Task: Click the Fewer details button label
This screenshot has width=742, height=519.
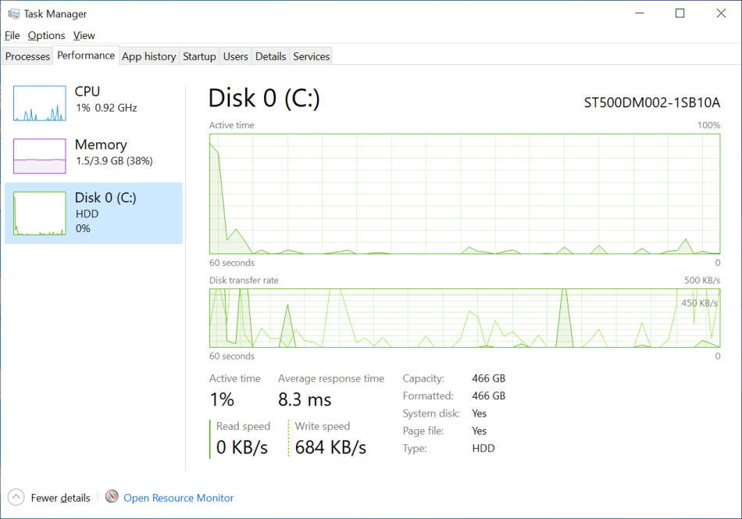Action: coord(60,498)
